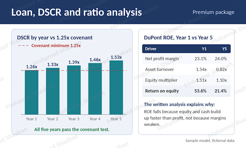Click the 'Year 3' axis label
This screenshot has width=246, height=148.
tap(74, 119)
